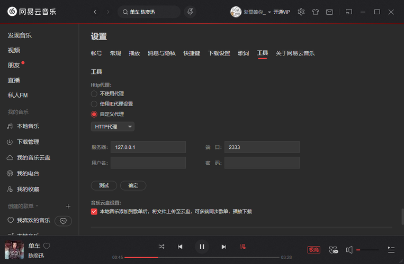Click the search magnifier icon
Image resolution: width=404 pixels, height=264 pixels.
click(x=125, y=12)
